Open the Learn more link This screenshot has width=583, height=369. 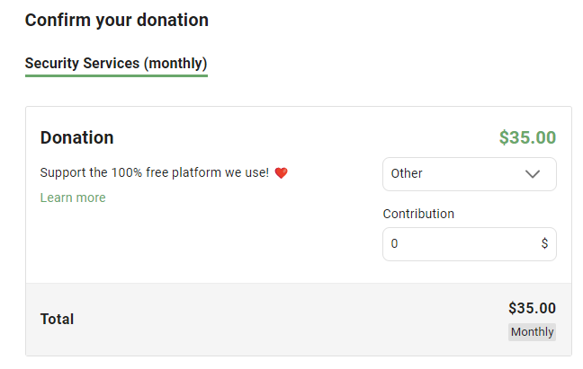coord(73,198)
